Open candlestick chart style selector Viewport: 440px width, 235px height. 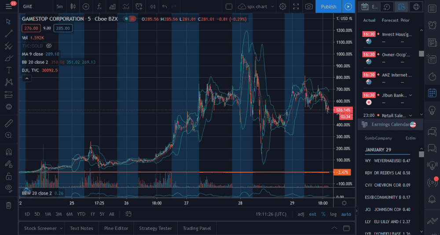[73, 7]
